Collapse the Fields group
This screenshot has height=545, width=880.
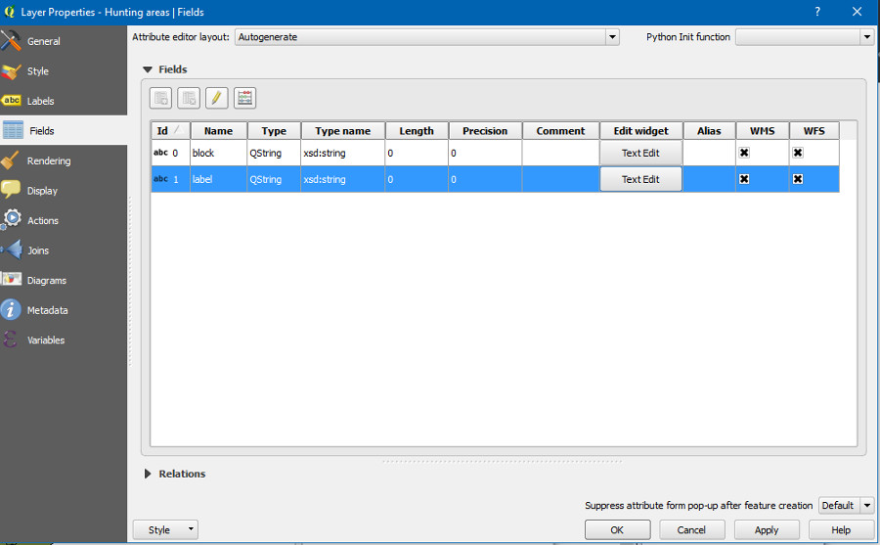[148, 69]
